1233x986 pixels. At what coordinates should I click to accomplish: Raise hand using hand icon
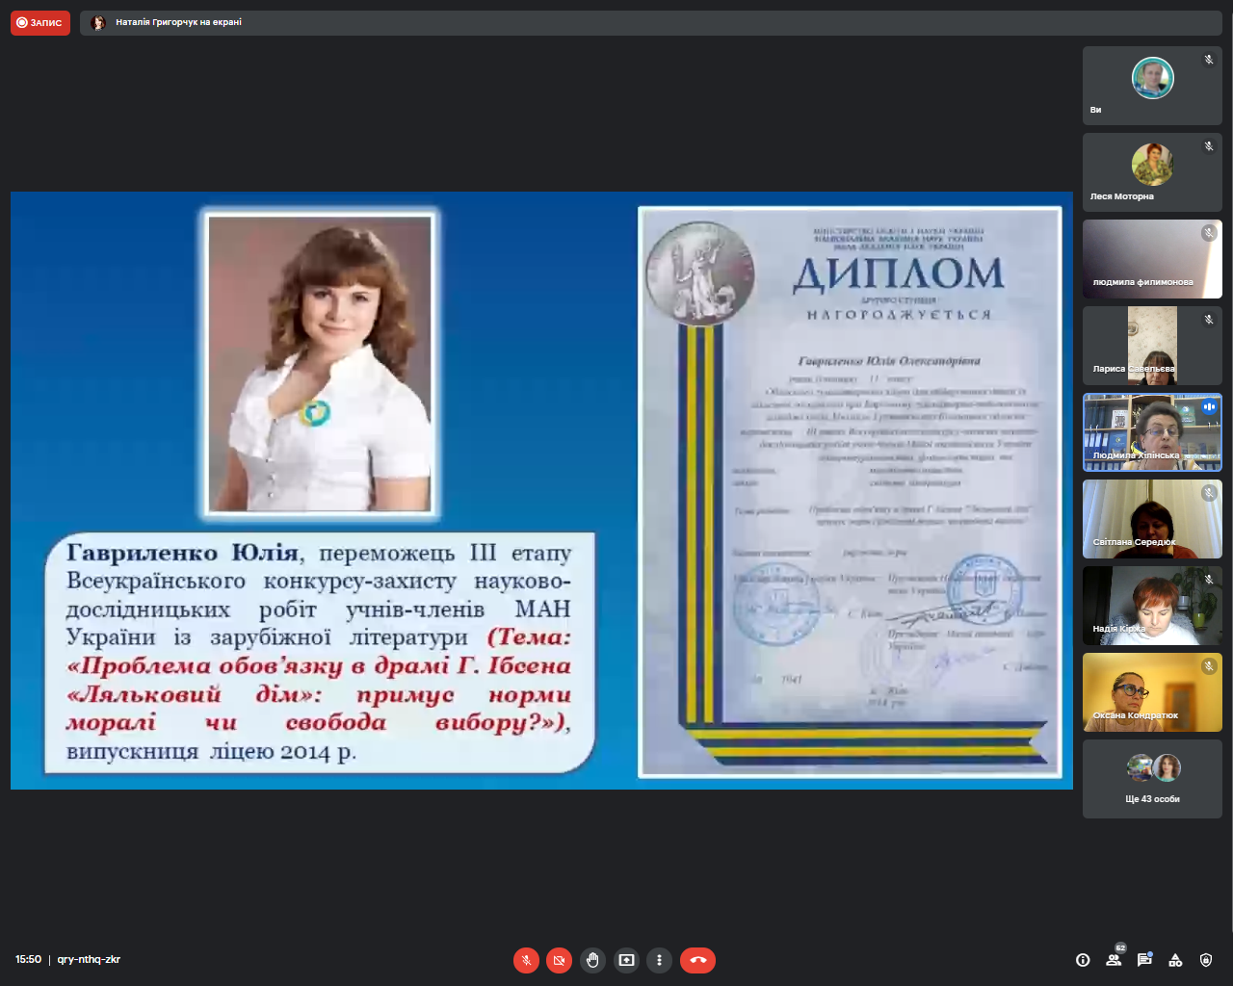[592, 960]
